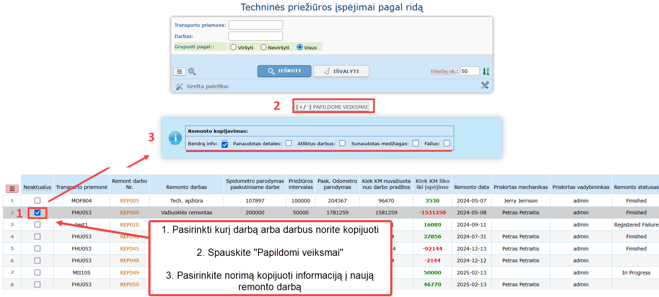Screen dimensions: 659x297
Task: Check the checkbox in the REP045 row
Action: 37,249
